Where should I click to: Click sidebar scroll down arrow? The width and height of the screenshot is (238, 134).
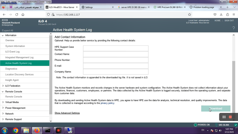(51, 121)
